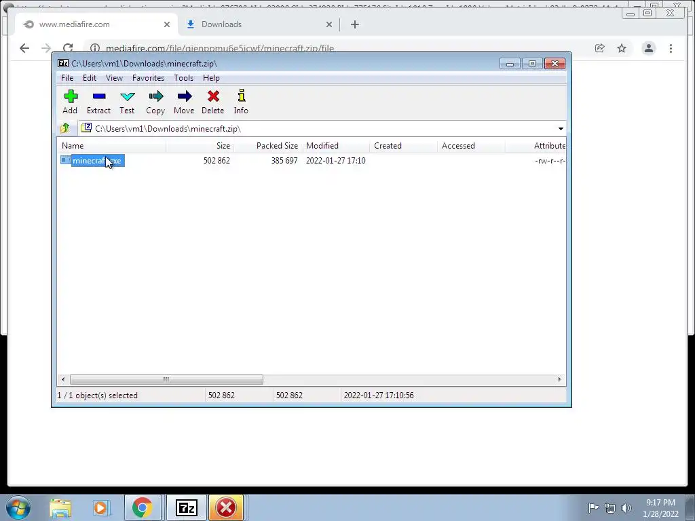Select the minecraft.exe file name
The height and width of the screenshot is (521, 695).
(98, 160)
